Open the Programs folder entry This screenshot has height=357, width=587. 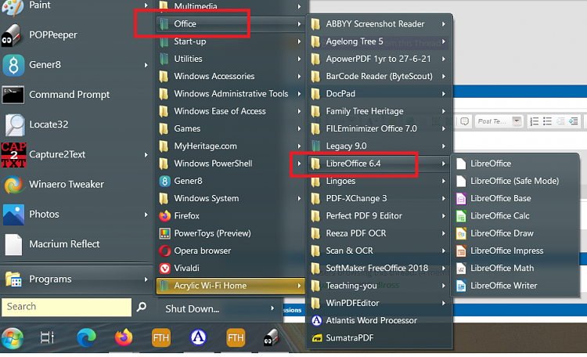tap(75, 279)
